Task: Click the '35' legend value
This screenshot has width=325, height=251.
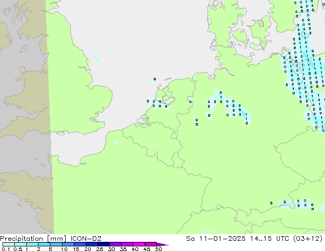Action: [123, 249]
